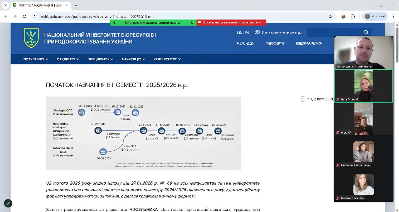Click the site search magnifier icon
The image size is (399, 212).
pyautogui.click(x=366, y=32)
